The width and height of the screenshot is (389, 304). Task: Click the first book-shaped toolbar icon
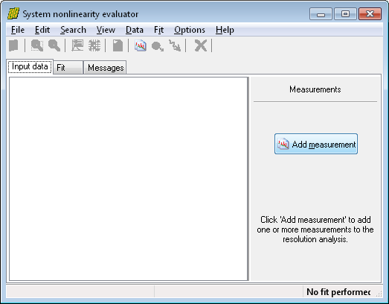(x=14, y=45)
